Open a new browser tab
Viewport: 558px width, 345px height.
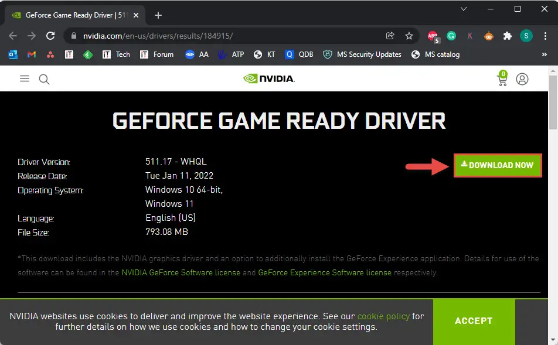pos(158,15)
